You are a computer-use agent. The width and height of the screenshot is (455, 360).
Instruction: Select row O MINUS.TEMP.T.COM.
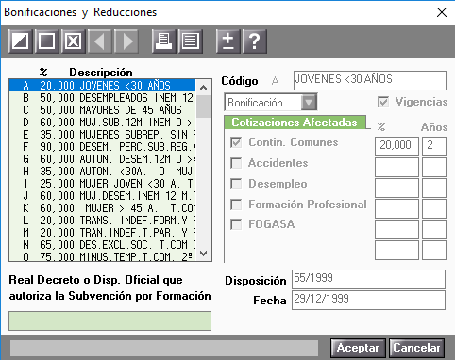click(102, 256)
